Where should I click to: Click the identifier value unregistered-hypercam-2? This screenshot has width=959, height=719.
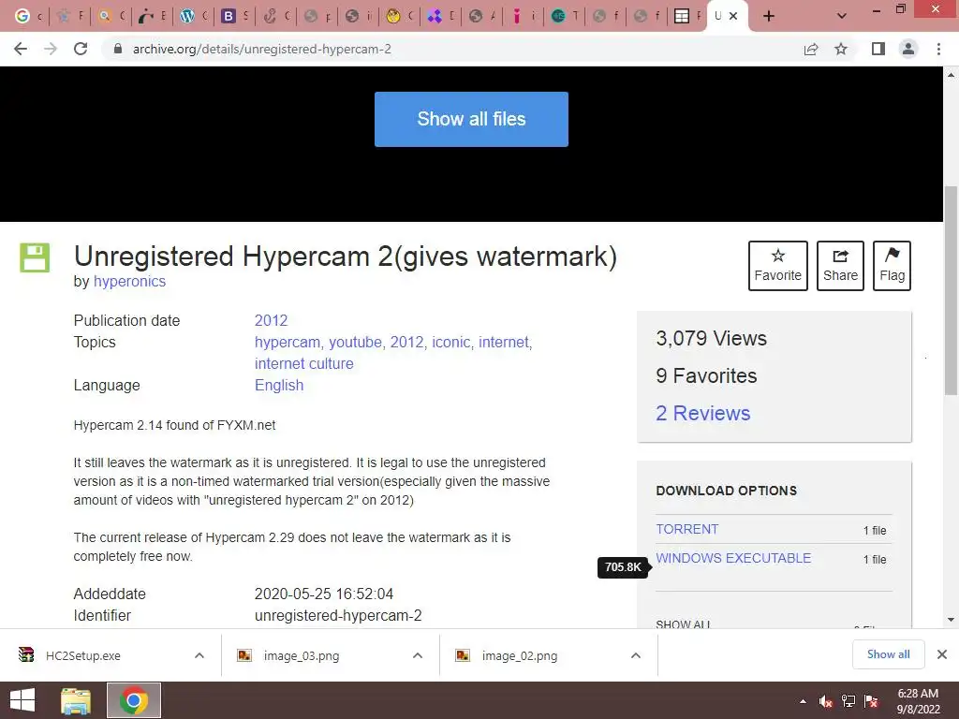coord(338,616)
